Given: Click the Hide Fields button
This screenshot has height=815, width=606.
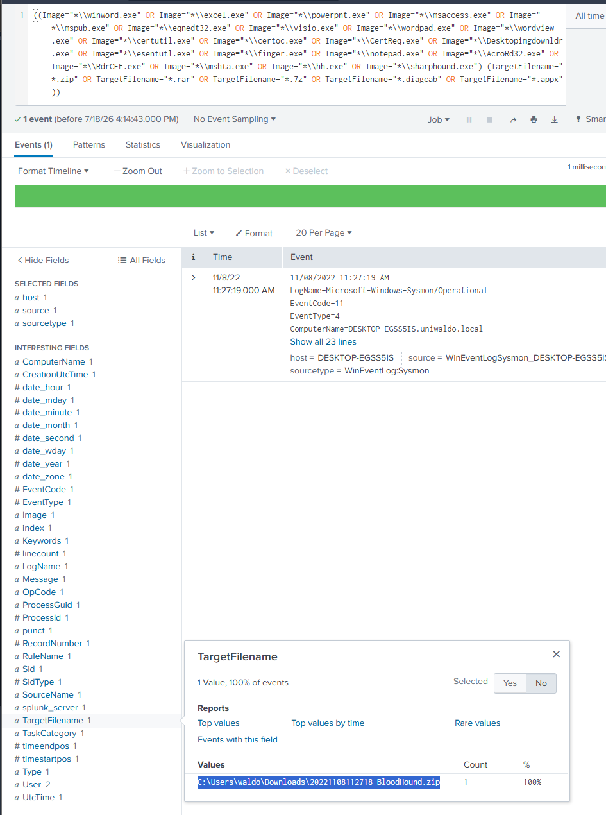Looking at the screenshot, I should [x=43, y=260].
